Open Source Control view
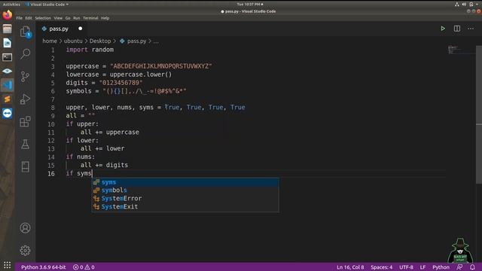Viewport: 482px width, 271px height. point(25,77)
